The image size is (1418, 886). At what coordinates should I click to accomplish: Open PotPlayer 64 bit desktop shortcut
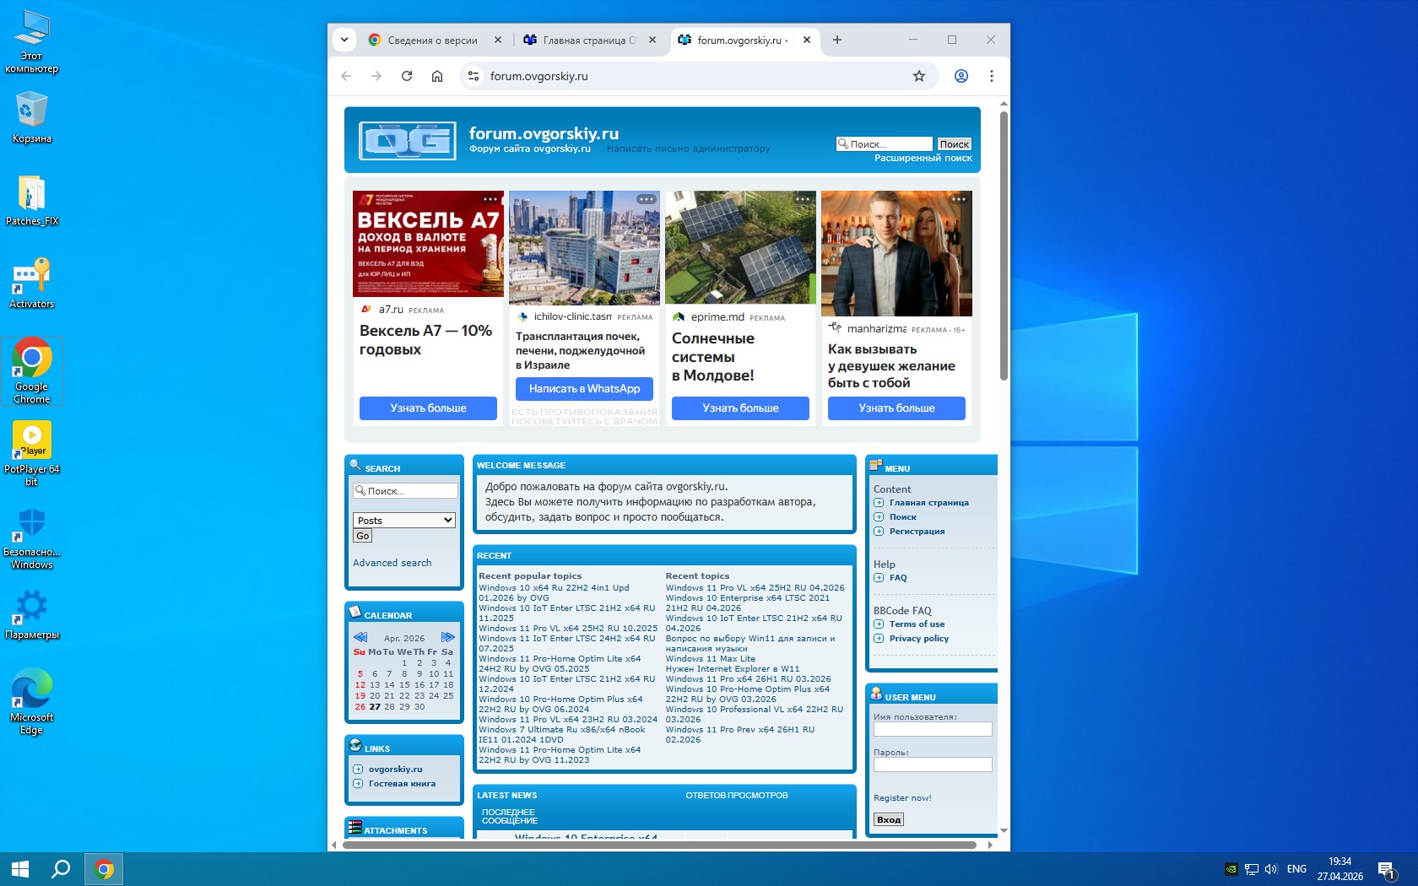click(31, 453)
